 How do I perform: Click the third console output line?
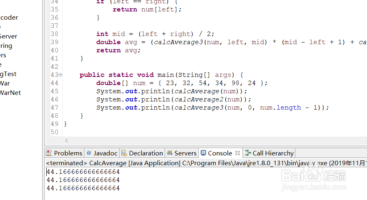point(83,188)
